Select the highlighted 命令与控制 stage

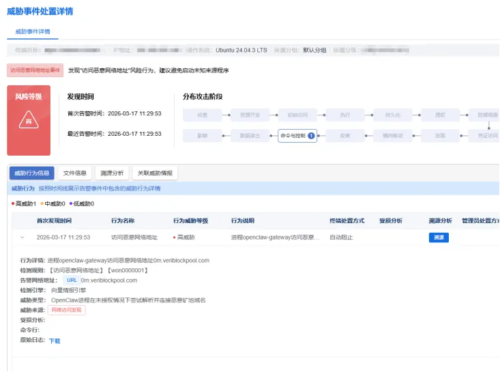pos(297,136)
